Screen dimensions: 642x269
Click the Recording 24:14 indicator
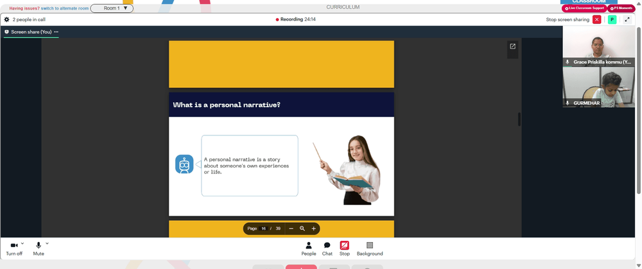coord(295,19)
